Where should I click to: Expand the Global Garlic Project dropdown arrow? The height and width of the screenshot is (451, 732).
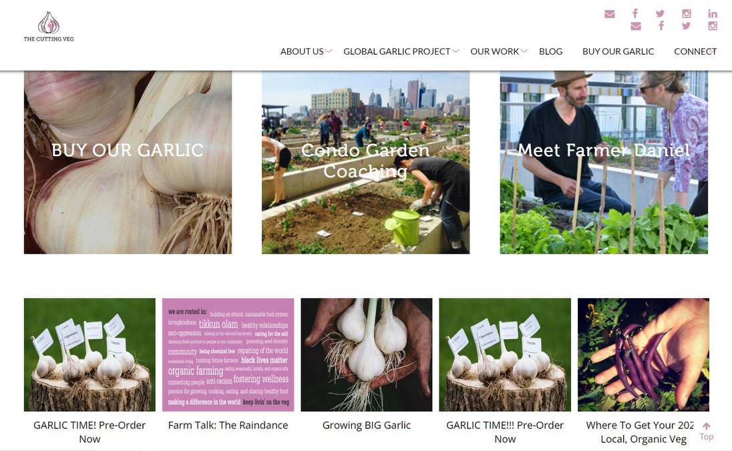[x=455, y=51]
